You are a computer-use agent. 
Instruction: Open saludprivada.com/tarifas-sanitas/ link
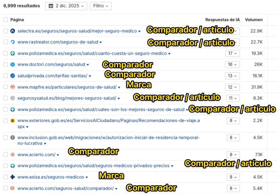pos(52,76)
